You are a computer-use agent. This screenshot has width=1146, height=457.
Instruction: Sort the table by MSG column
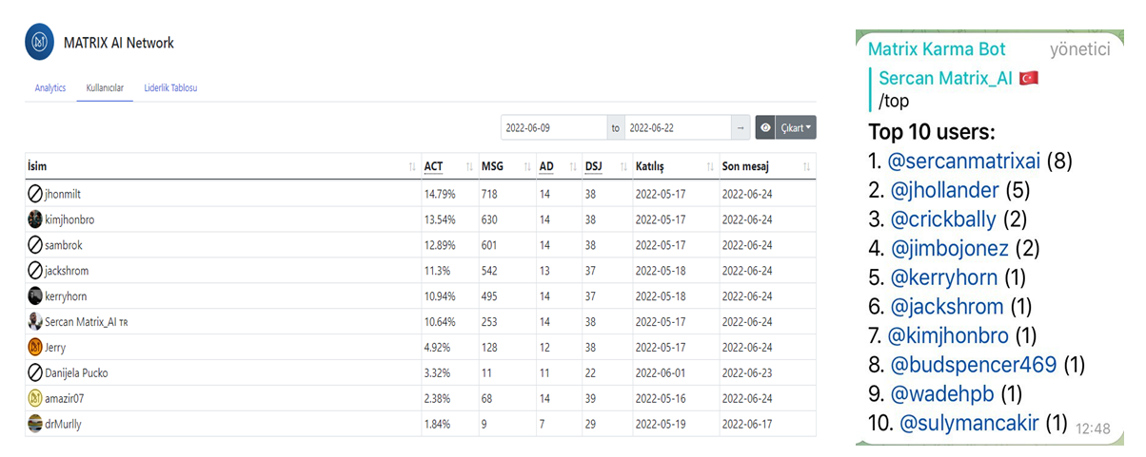coord(506,166)
